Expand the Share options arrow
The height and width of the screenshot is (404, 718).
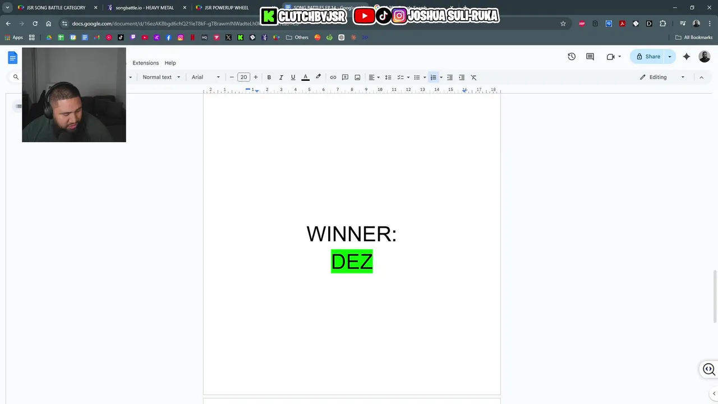(670, 57)
